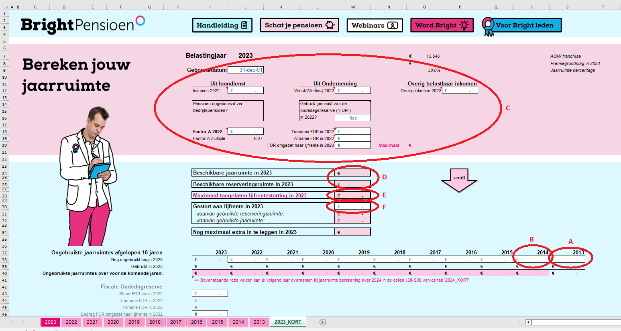Click the pink scroll arrow shape
The image size is (621, 331).
(459, 181)
